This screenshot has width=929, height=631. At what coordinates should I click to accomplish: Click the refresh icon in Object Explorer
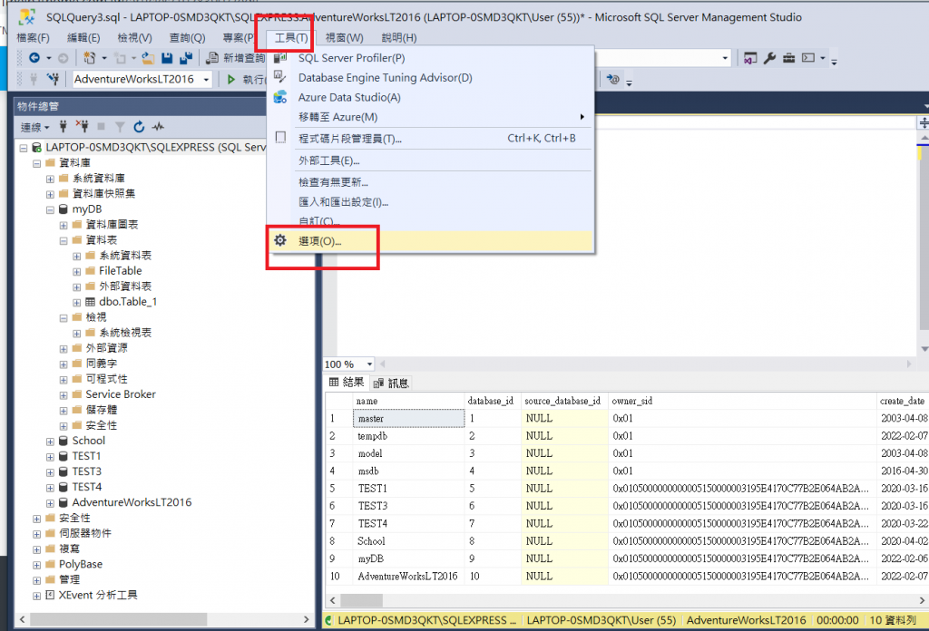point(139,127)
